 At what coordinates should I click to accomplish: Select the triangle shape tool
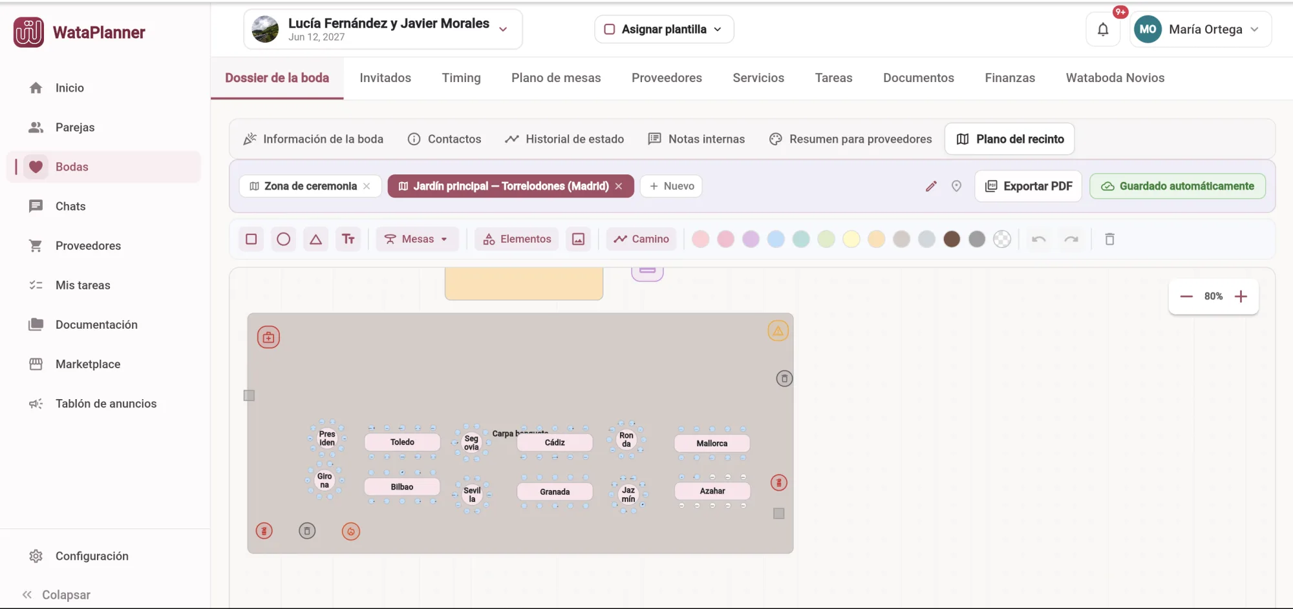315,239
